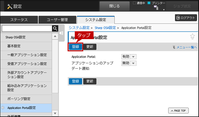Switch to the ユーザー管理 tab
Viewport: 199px width, 117px height.
click(x=57, y=20)
